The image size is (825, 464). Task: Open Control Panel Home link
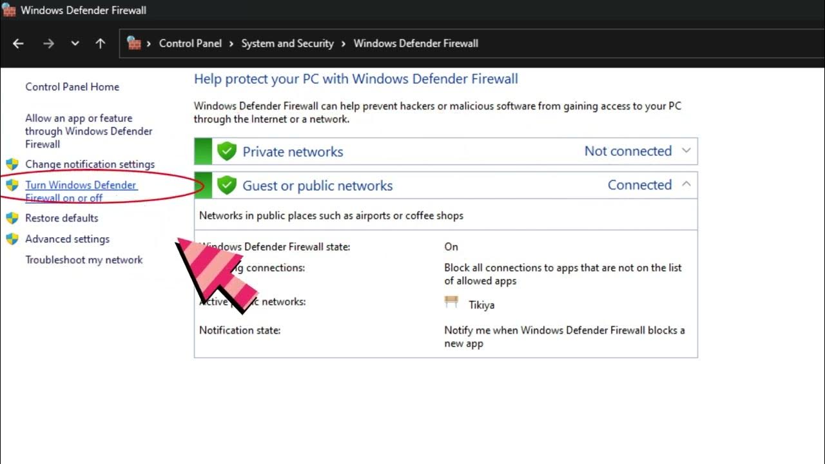72,87
